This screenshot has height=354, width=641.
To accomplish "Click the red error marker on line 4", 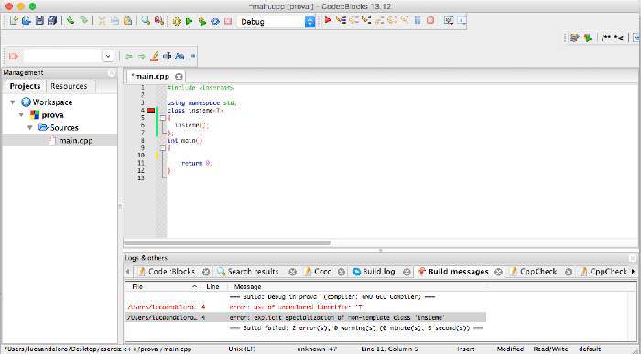I will (151, 111).
